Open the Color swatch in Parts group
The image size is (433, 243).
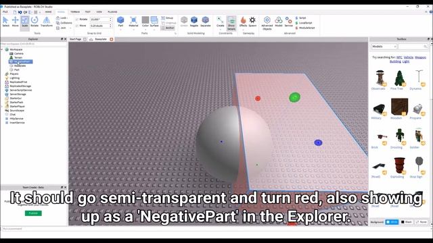point(145,22)
